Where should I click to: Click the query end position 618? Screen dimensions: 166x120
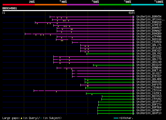coord(131,13)
